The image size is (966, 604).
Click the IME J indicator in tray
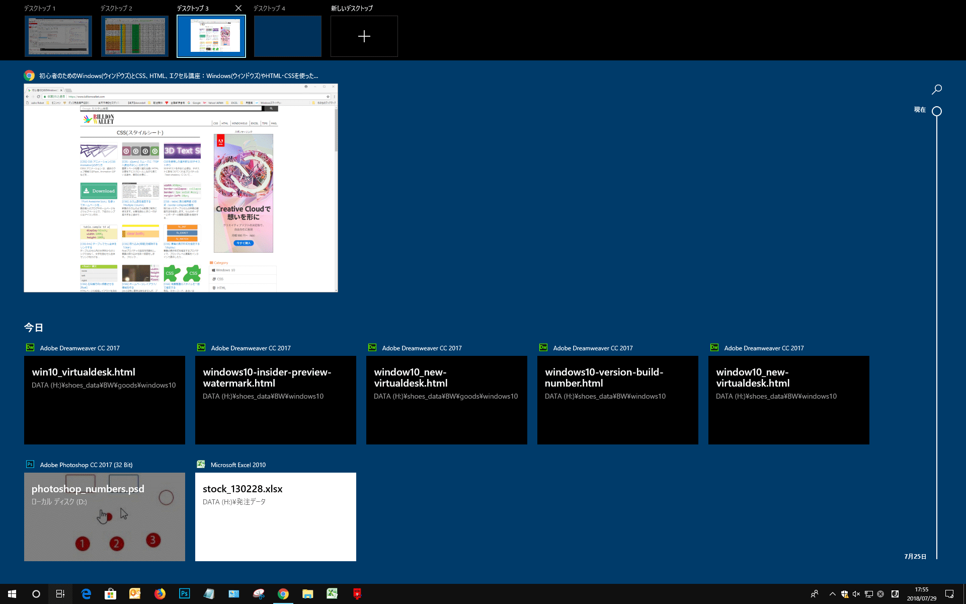[895, 594]
